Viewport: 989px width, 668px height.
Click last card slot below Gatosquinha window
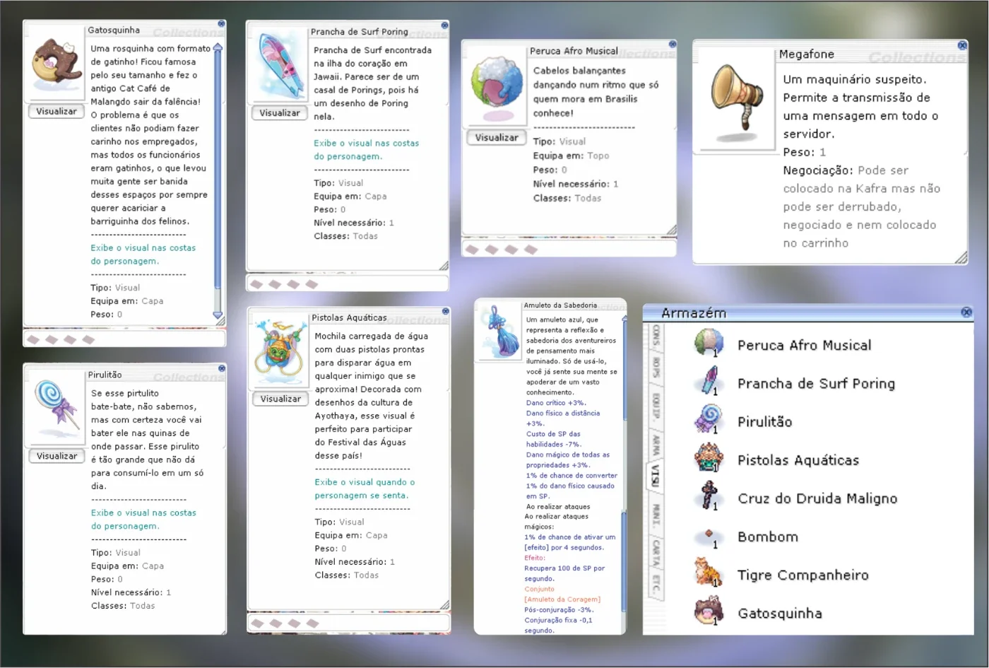(88, 340)
